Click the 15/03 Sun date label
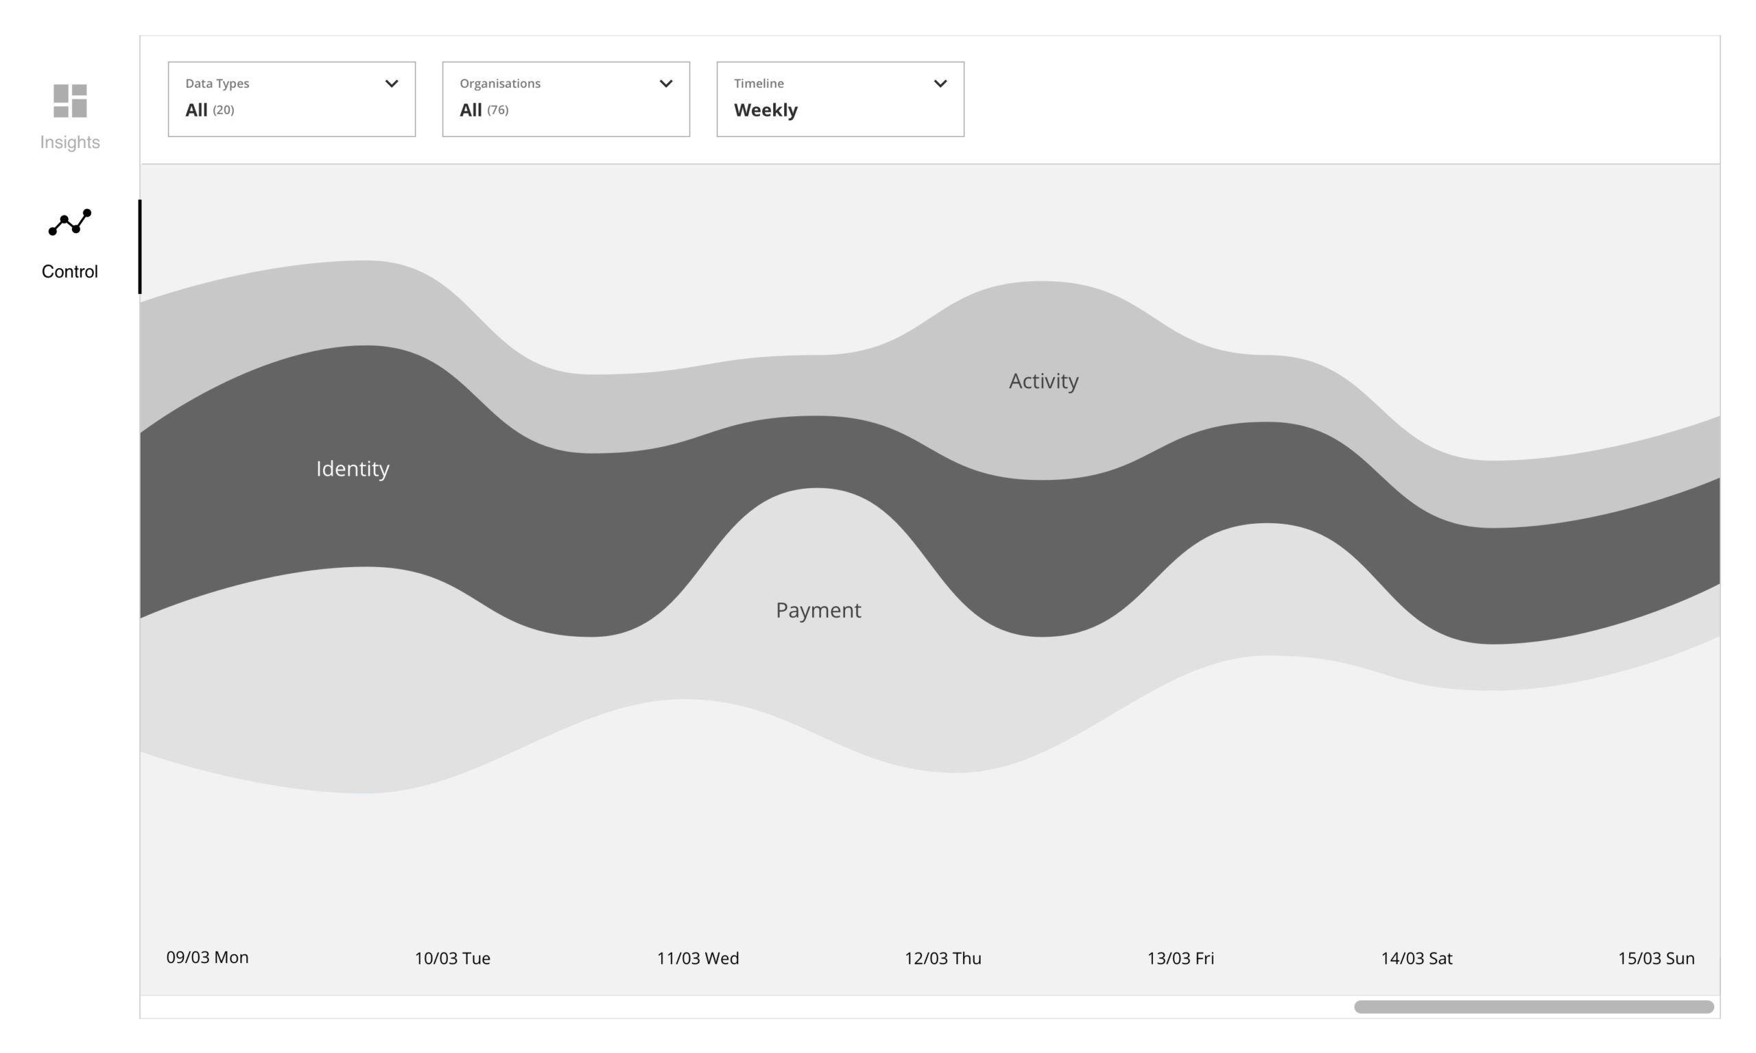Image resolution: width=1756 pixels, height=1053 pixels. [x=1656, y=958]
